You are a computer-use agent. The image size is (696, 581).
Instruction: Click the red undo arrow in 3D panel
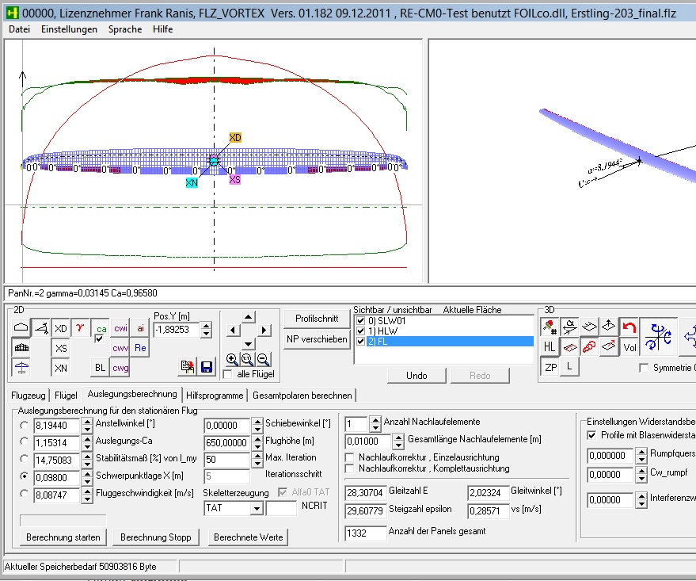629,327
